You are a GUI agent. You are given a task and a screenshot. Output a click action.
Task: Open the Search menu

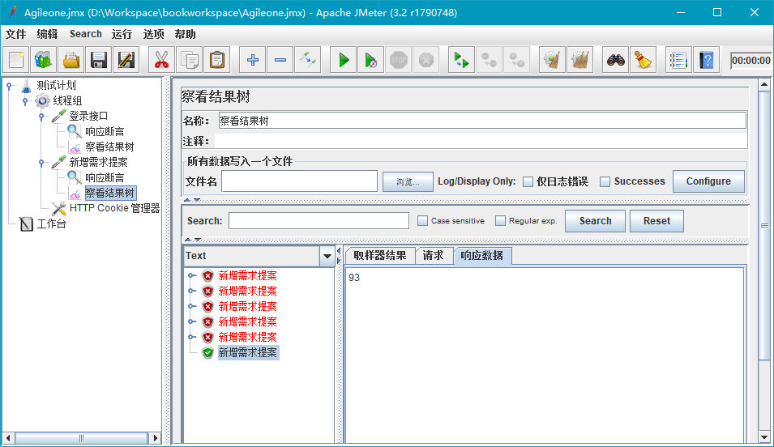(x=85, y=34)
